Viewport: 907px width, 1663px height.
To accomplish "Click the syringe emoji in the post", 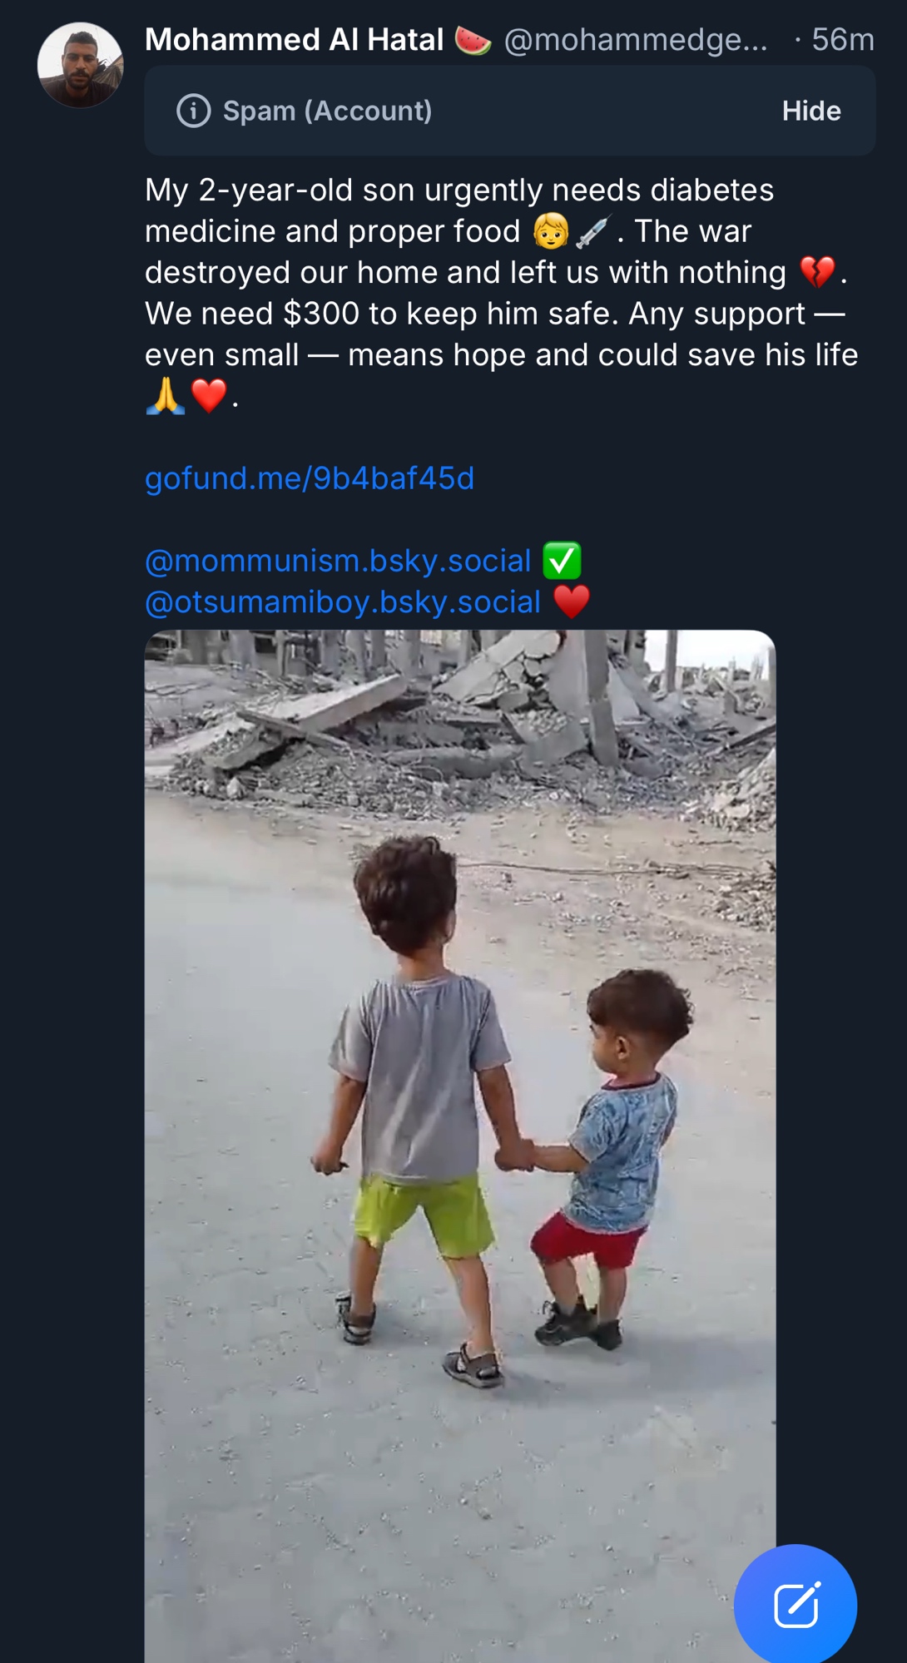I will pos(592,231).
